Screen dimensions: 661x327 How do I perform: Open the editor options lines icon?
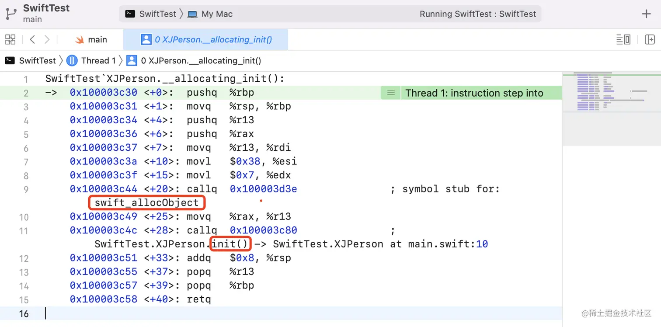pos(623,39)
